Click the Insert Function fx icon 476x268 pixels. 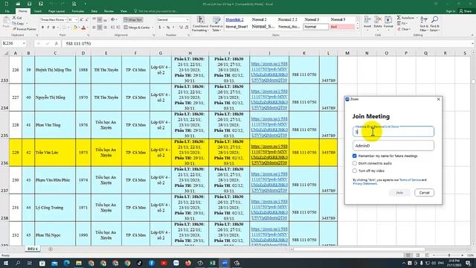click(57, 43)
